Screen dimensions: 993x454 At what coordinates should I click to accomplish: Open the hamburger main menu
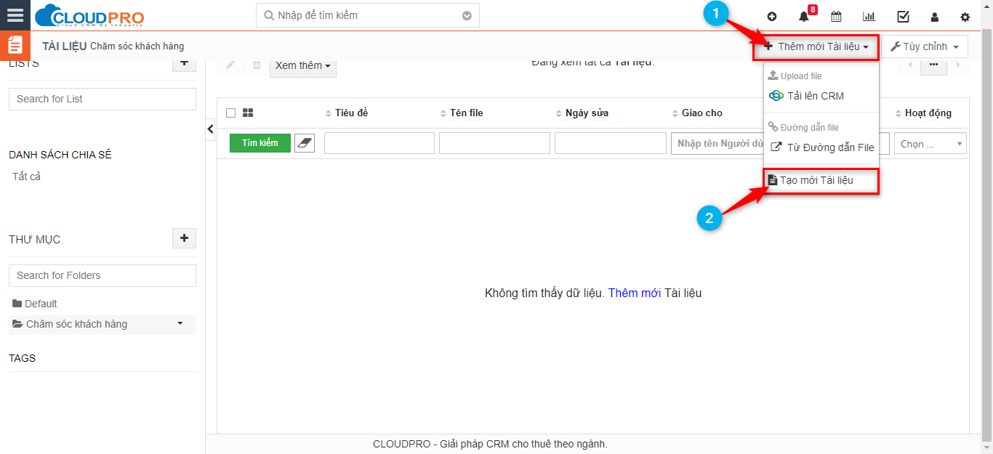(15, 15)
